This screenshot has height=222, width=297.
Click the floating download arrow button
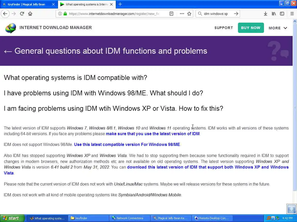292,209
